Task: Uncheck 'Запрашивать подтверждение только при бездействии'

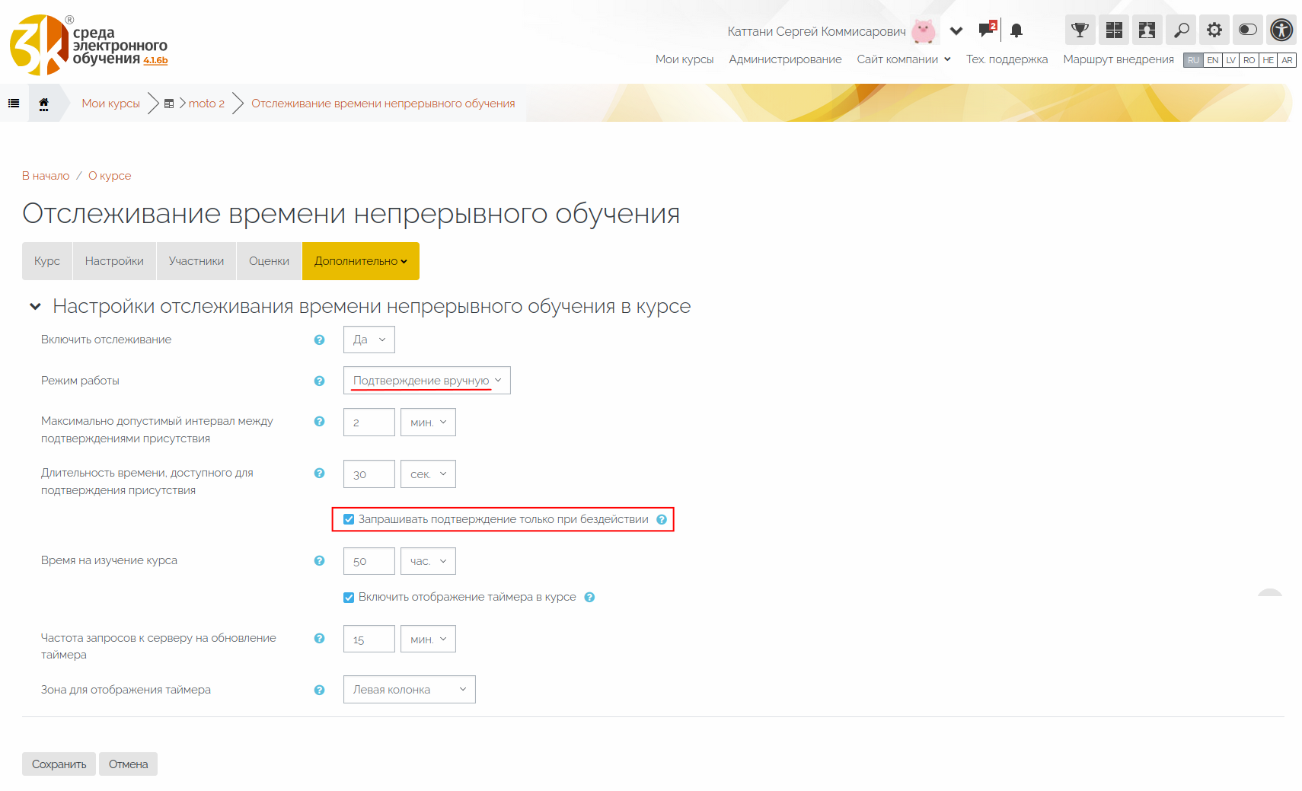Action: (x=349, y=519)
